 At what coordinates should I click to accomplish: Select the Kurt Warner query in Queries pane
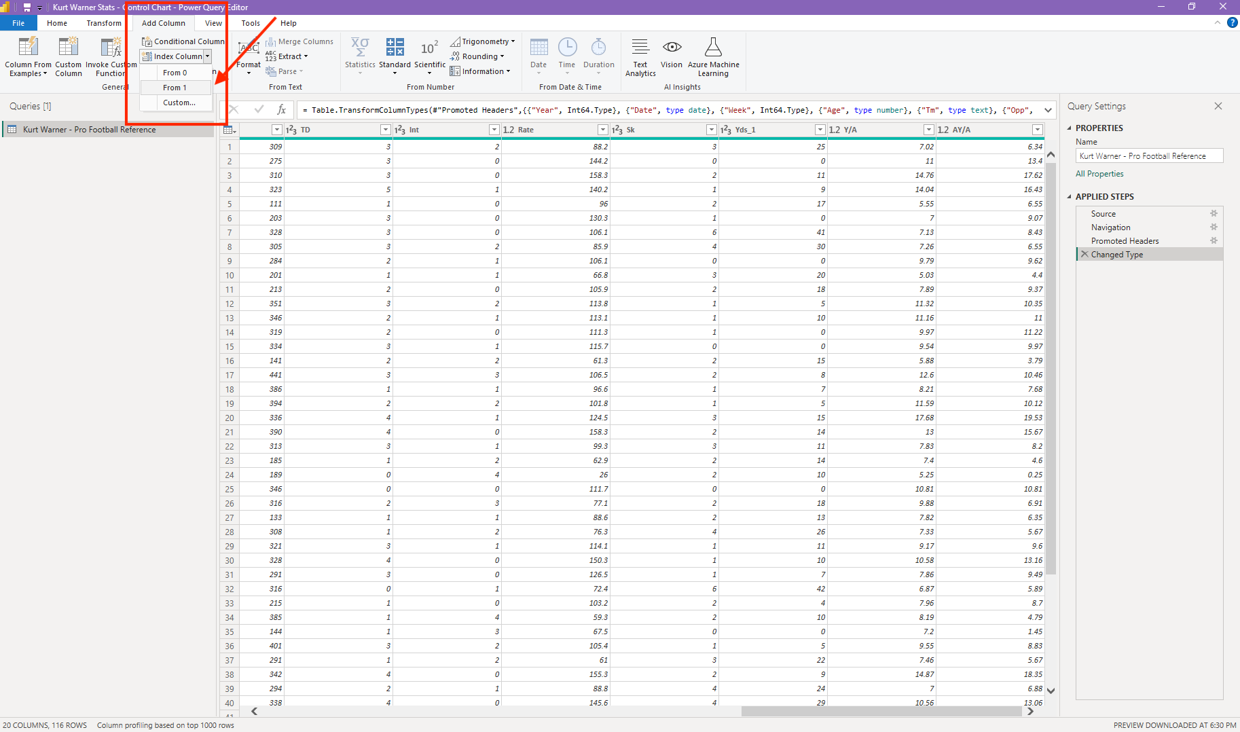click(x=109, y=129)
